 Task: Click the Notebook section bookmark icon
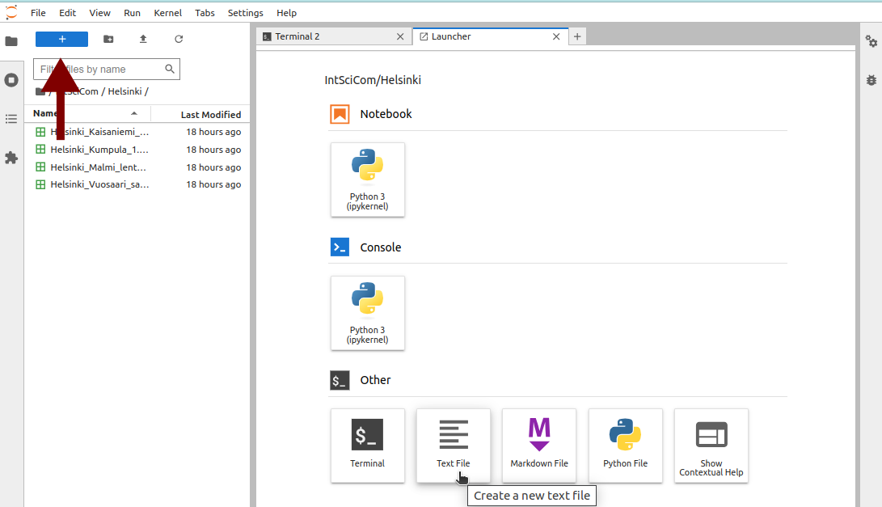pos(340,114)
